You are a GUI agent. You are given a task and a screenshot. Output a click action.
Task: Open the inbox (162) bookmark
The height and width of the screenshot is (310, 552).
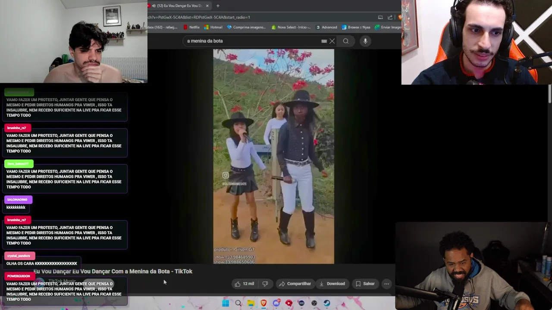click(163, 27)
